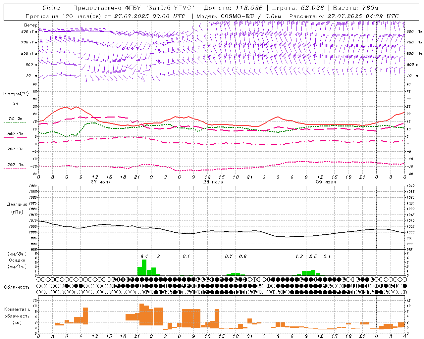Click the precipitation total "1.2"
424x339 pixels.
pos(299,257)
